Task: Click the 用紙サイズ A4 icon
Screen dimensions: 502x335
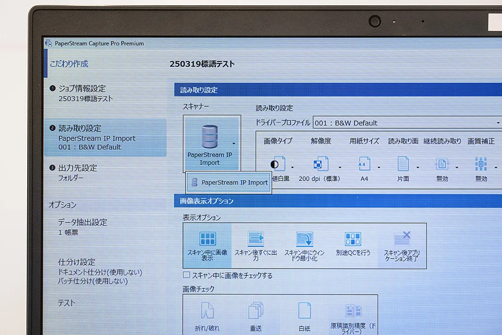Action: click(364, 164)
